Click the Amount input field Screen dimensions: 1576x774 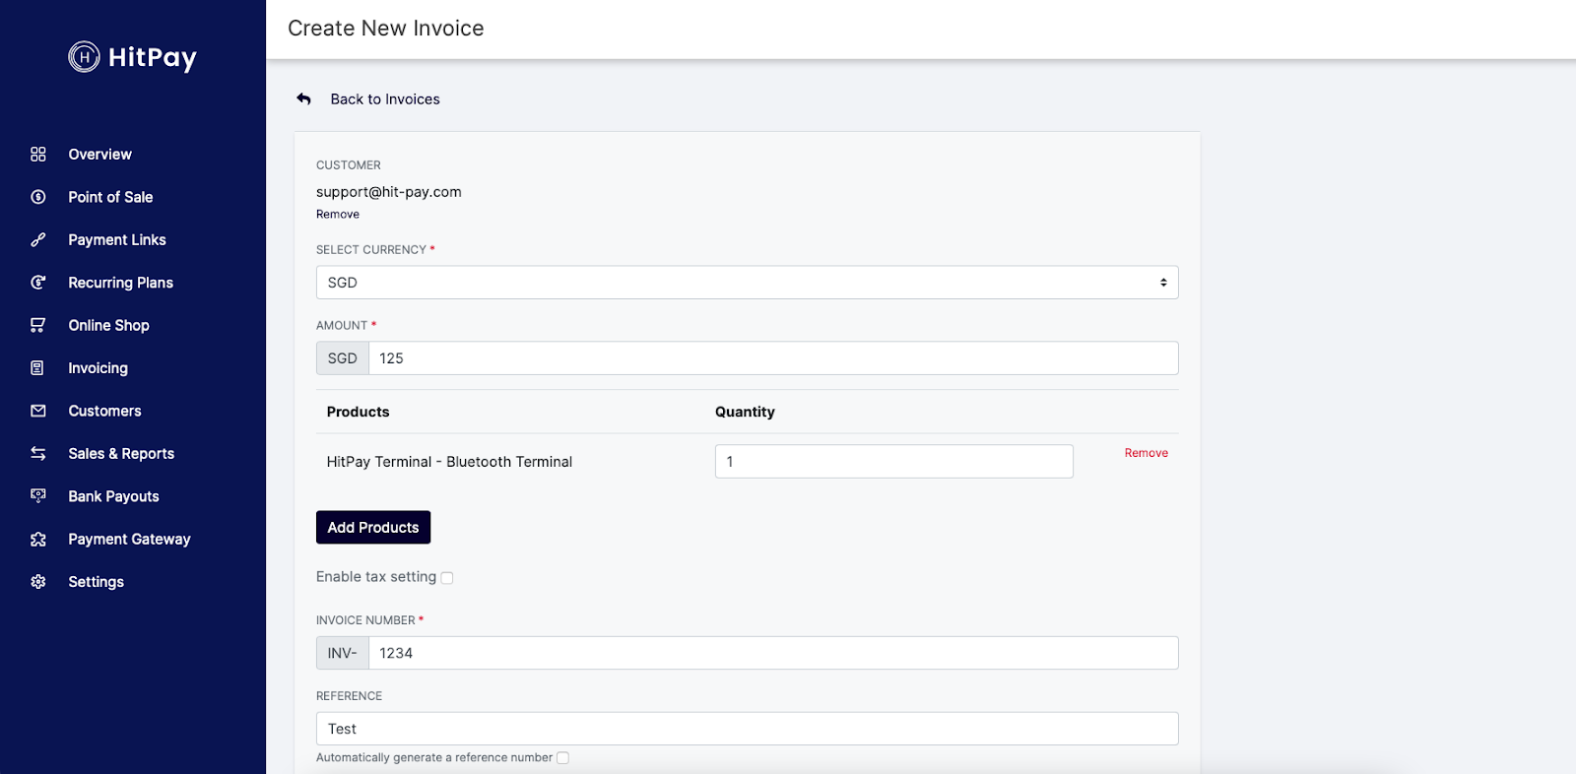773,358
